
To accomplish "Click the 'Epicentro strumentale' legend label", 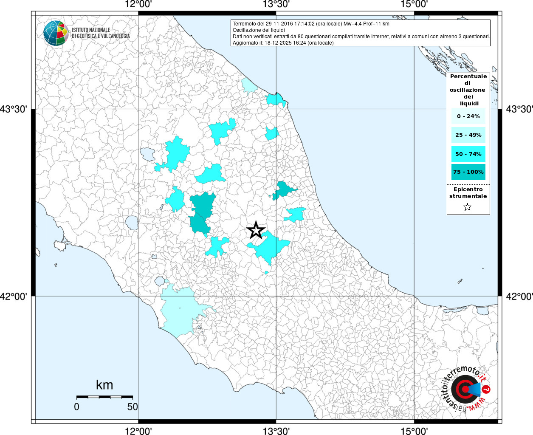I will (468, 193).
